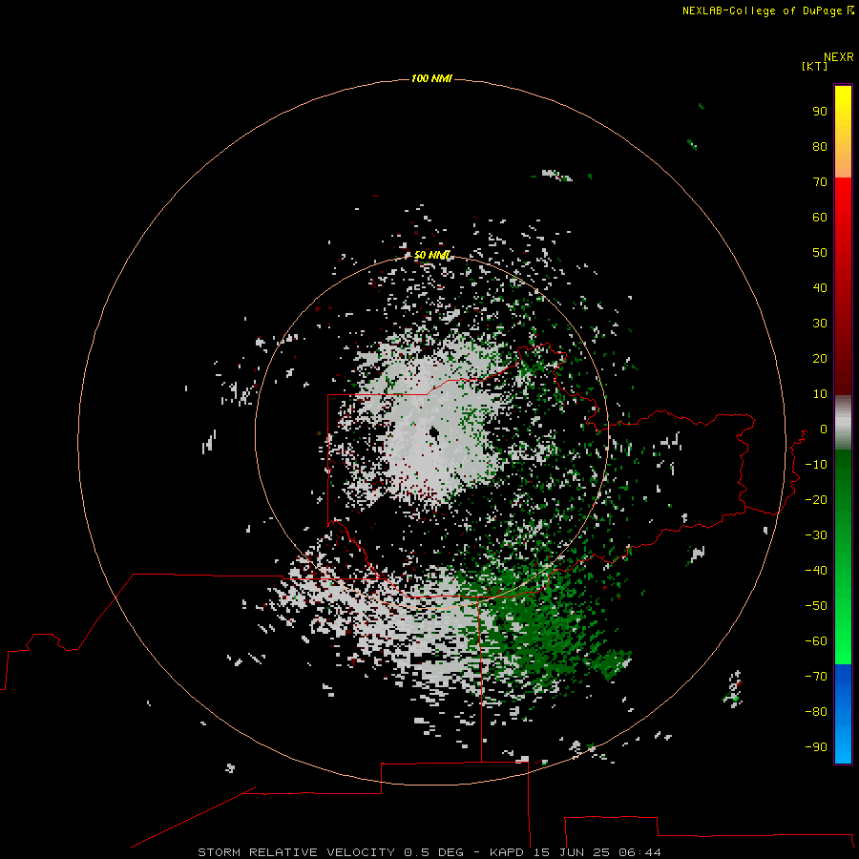The image size is (859, 859).
Task: Click the -80 value on velocity scale
Action: point(816,712)
